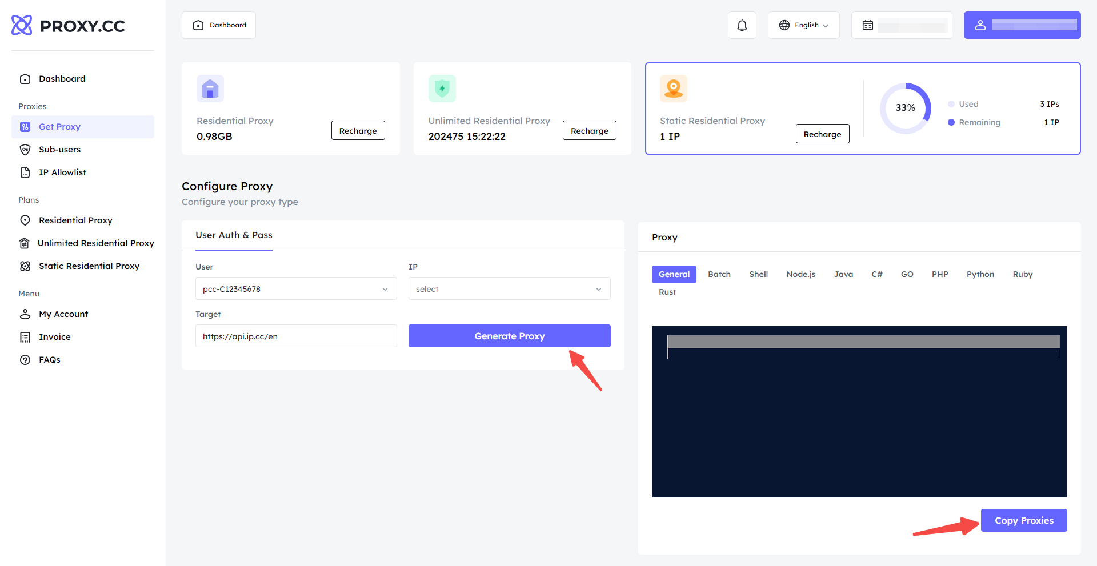Open My Account menu item
1097x566 pixels.
83,314
